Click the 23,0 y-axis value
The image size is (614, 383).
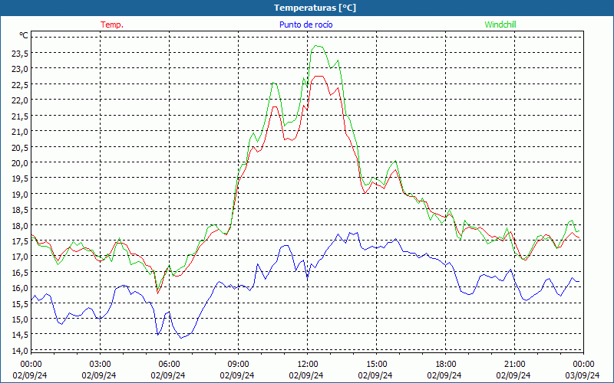click(20, 70)
